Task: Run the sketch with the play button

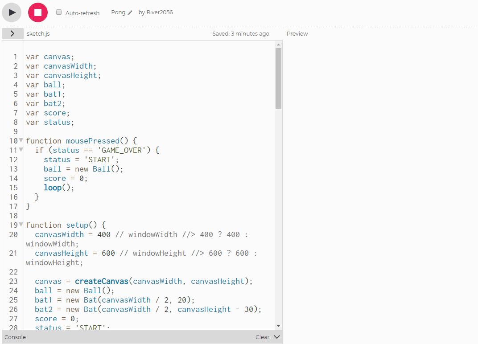Action: [12, 12]
